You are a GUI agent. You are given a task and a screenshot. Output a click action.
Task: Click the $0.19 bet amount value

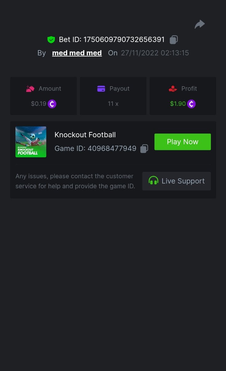(38, 104)
